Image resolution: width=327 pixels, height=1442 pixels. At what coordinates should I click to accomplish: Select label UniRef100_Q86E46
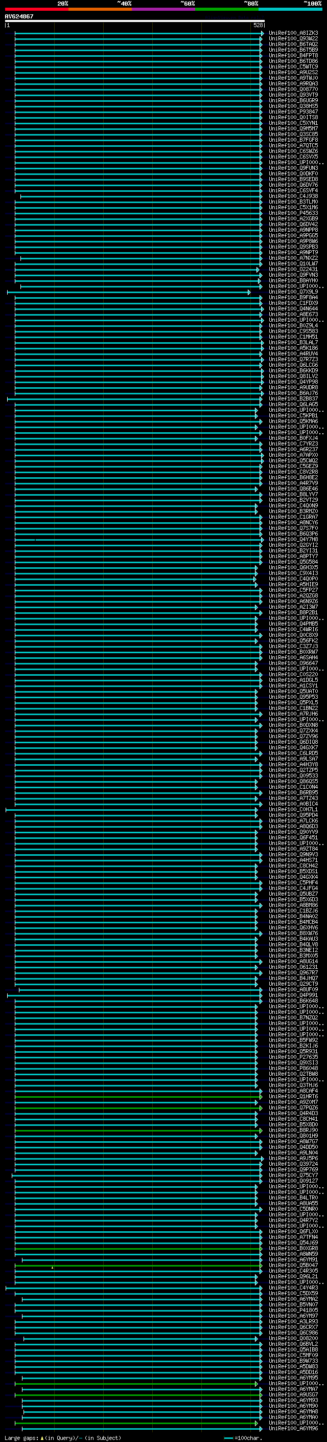293,489
